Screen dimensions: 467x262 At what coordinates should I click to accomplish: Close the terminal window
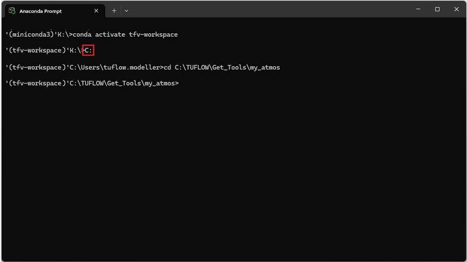click(456, 9)
